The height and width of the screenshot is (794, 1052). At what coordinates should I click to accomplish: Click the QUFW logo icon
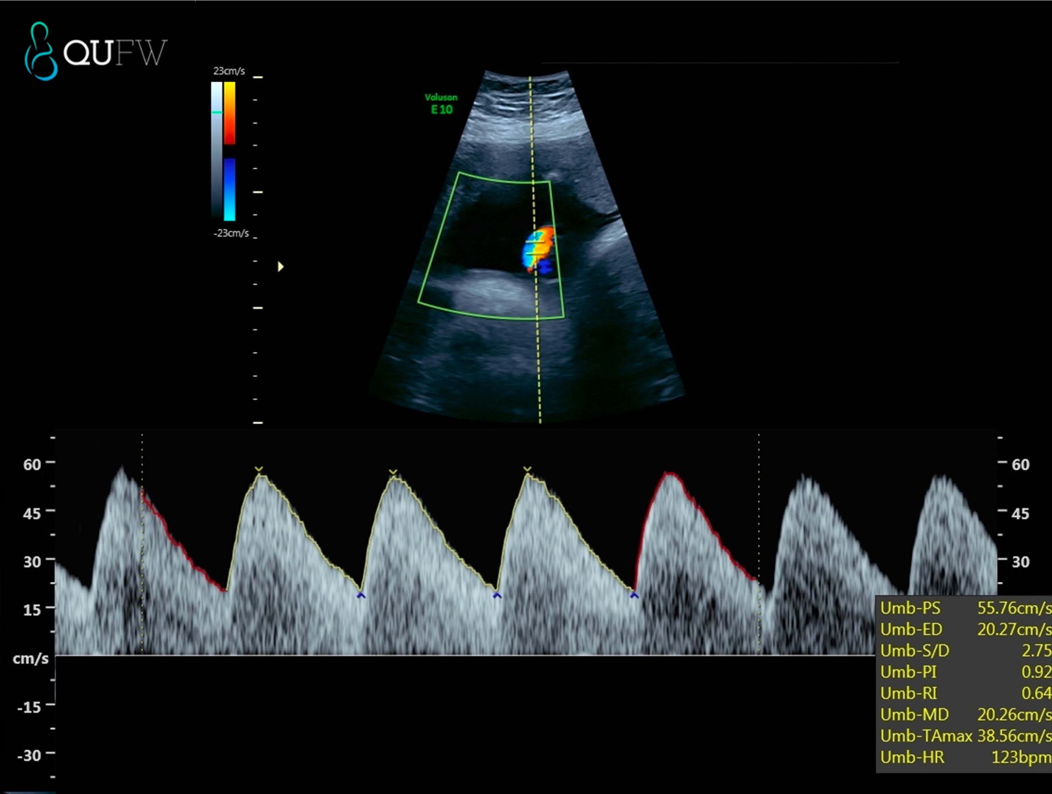[42, 51]
